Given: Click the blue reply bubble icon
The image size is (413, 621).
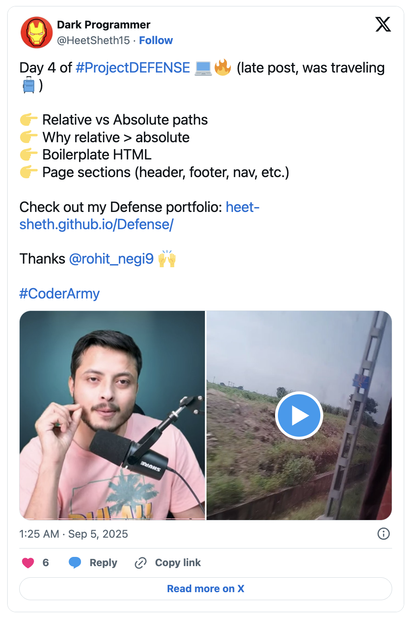Looking at the screenshot, I should [x=75, y=563].
